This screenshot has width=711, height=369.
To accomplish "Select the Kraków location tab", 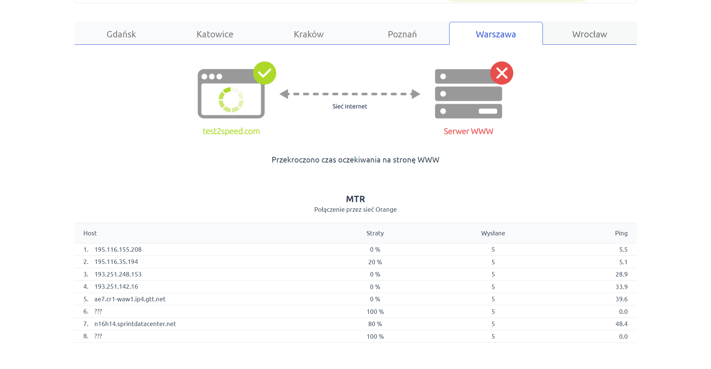I will coord(308,34).
